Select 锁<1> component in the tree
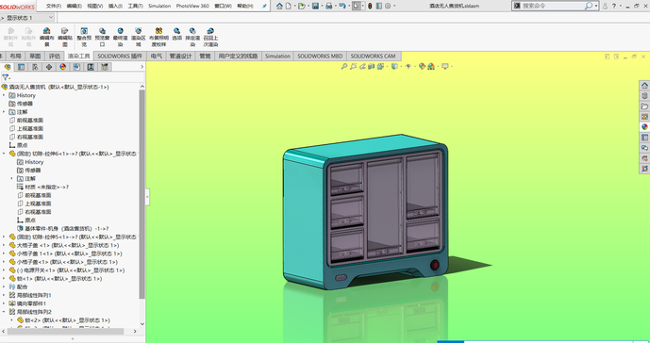The width and height of the screenshot is (650, 343). [59, 278]
